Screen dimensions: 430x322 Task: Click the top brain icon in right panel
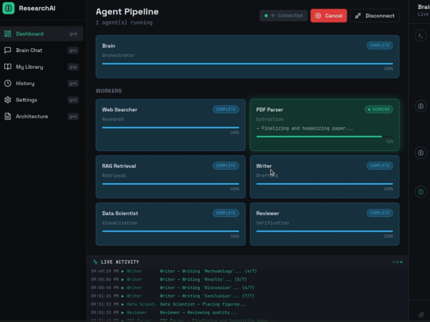point(421,106)
